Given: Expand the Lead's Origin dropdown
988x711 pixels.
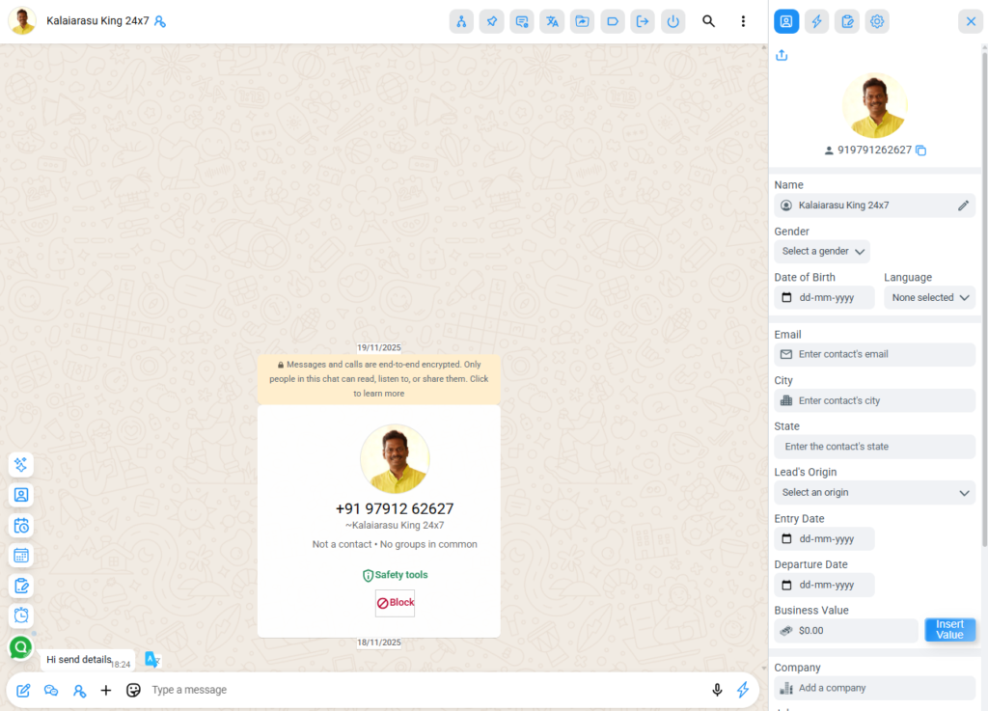Looking at the screenshot, I should 874,493.
